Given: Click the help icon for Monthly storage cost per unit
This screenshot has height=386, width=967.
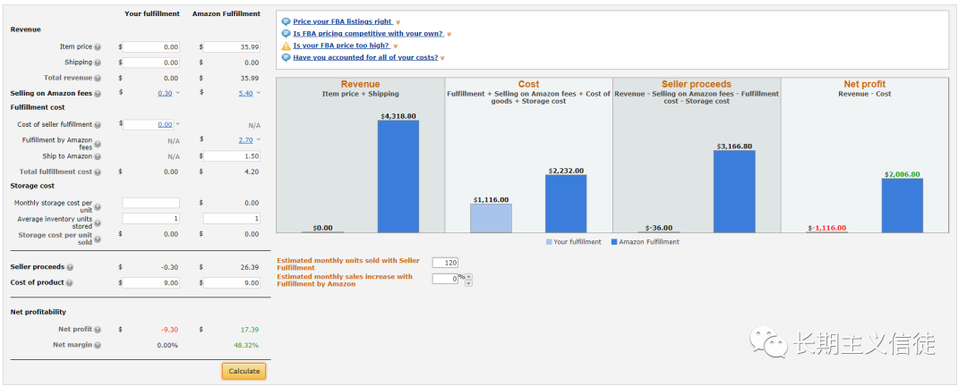Looking at the screenshot, I should (x=98, y=207).
